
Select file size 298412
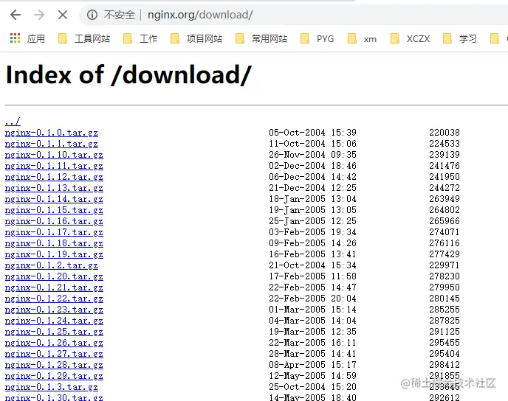pyautogui.click(x=444, y=364)
